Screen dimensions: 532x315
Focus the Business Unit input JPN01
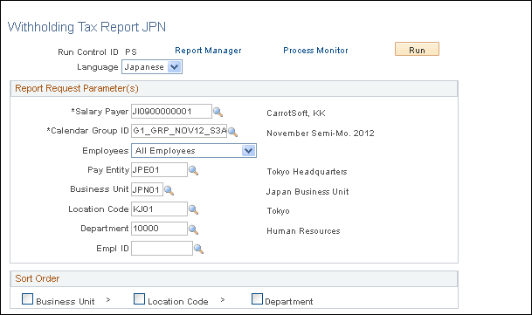[148, 189]
